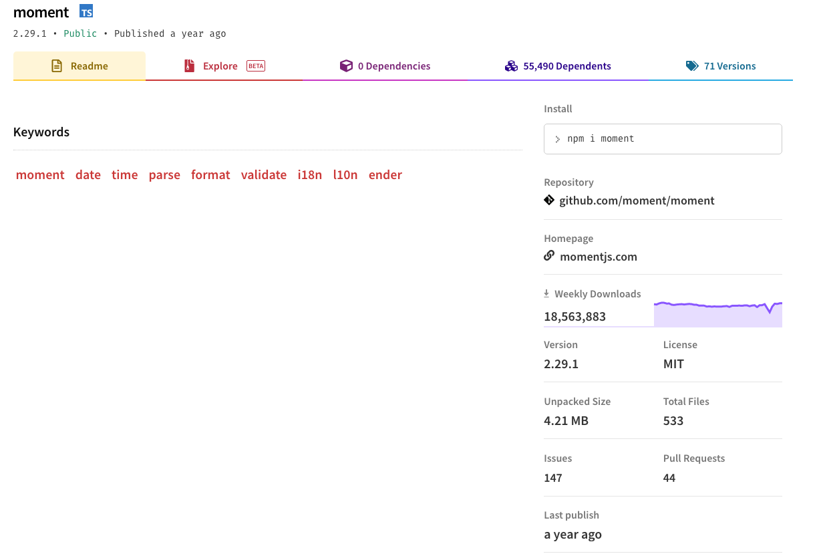Viewport: 821px width, 558px height.
Task: Select the 'moment' keyword link
Action: [x=40, y=175]
